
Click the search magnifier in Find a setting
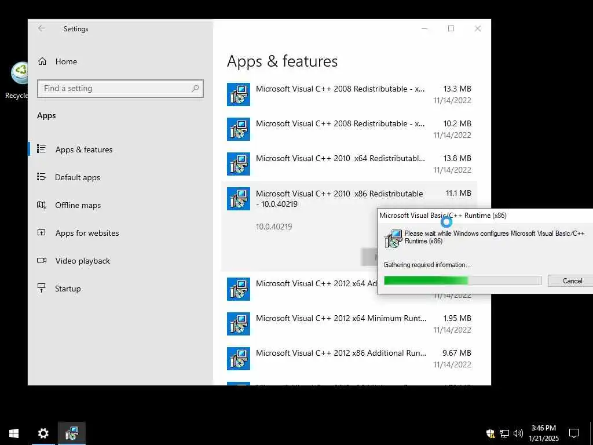pyautogui.click(x=195, y=89)
